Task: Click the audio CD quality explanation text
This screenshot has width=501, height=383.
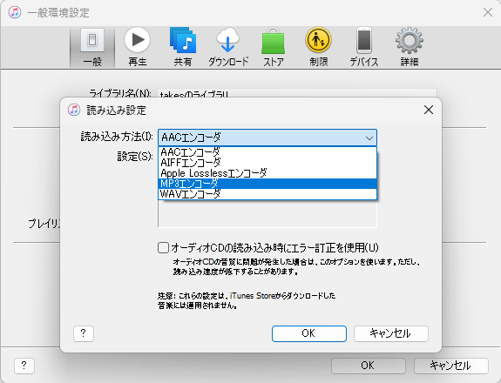Action: [296, 266]
